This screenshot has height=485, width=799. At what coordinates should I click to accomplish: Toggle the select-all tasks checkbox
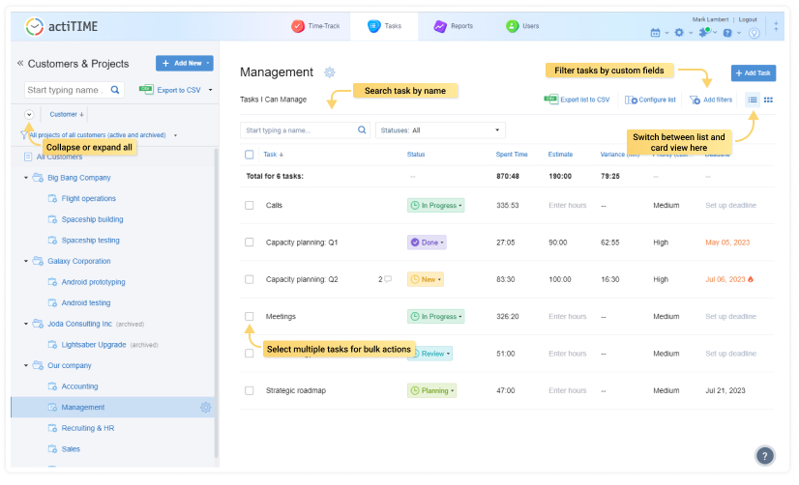250,155
